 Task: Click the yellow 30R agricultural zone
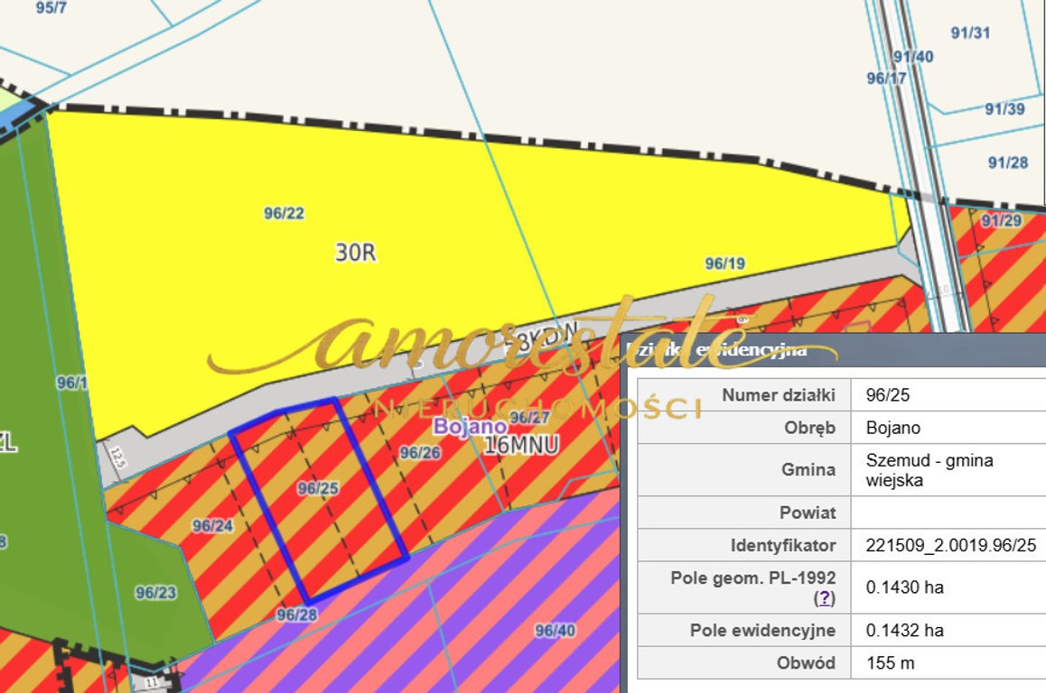tap(356, 253)
